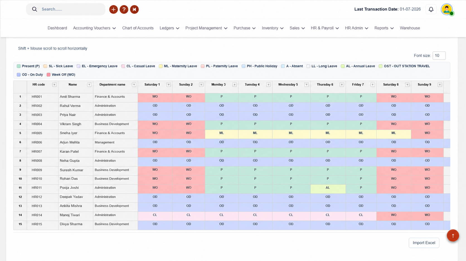The height and width of the screenshot is (261, 466).
Task: Open Saturday 8 column filter
Action: coord(407,85)
